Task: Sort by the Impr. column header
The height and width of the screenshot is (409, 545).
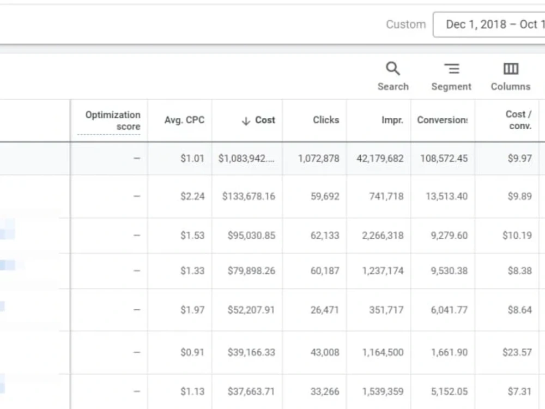Action: click(x=392, y=120)
